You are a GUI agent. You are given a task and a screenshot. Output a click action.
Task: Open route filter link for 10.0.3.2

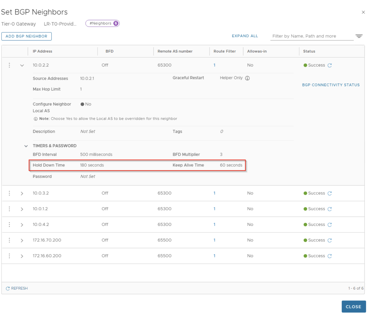(214, 193)
